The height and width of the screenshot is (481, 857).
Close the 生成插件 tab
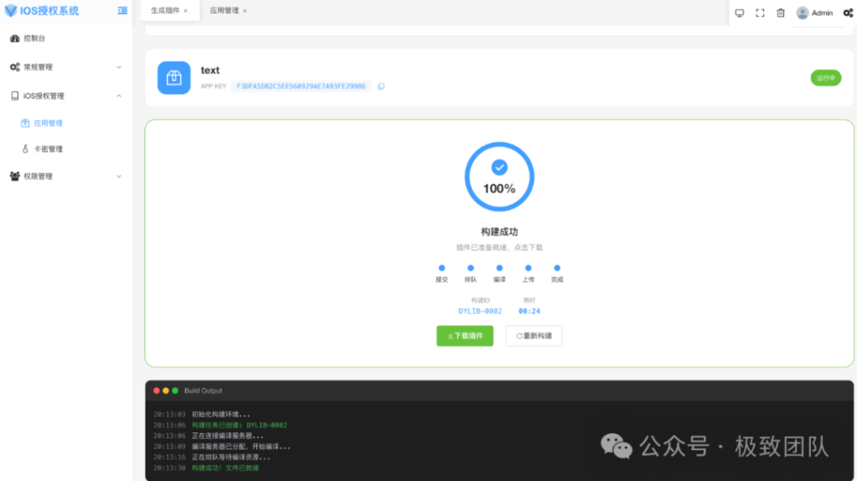coord(186,11)
